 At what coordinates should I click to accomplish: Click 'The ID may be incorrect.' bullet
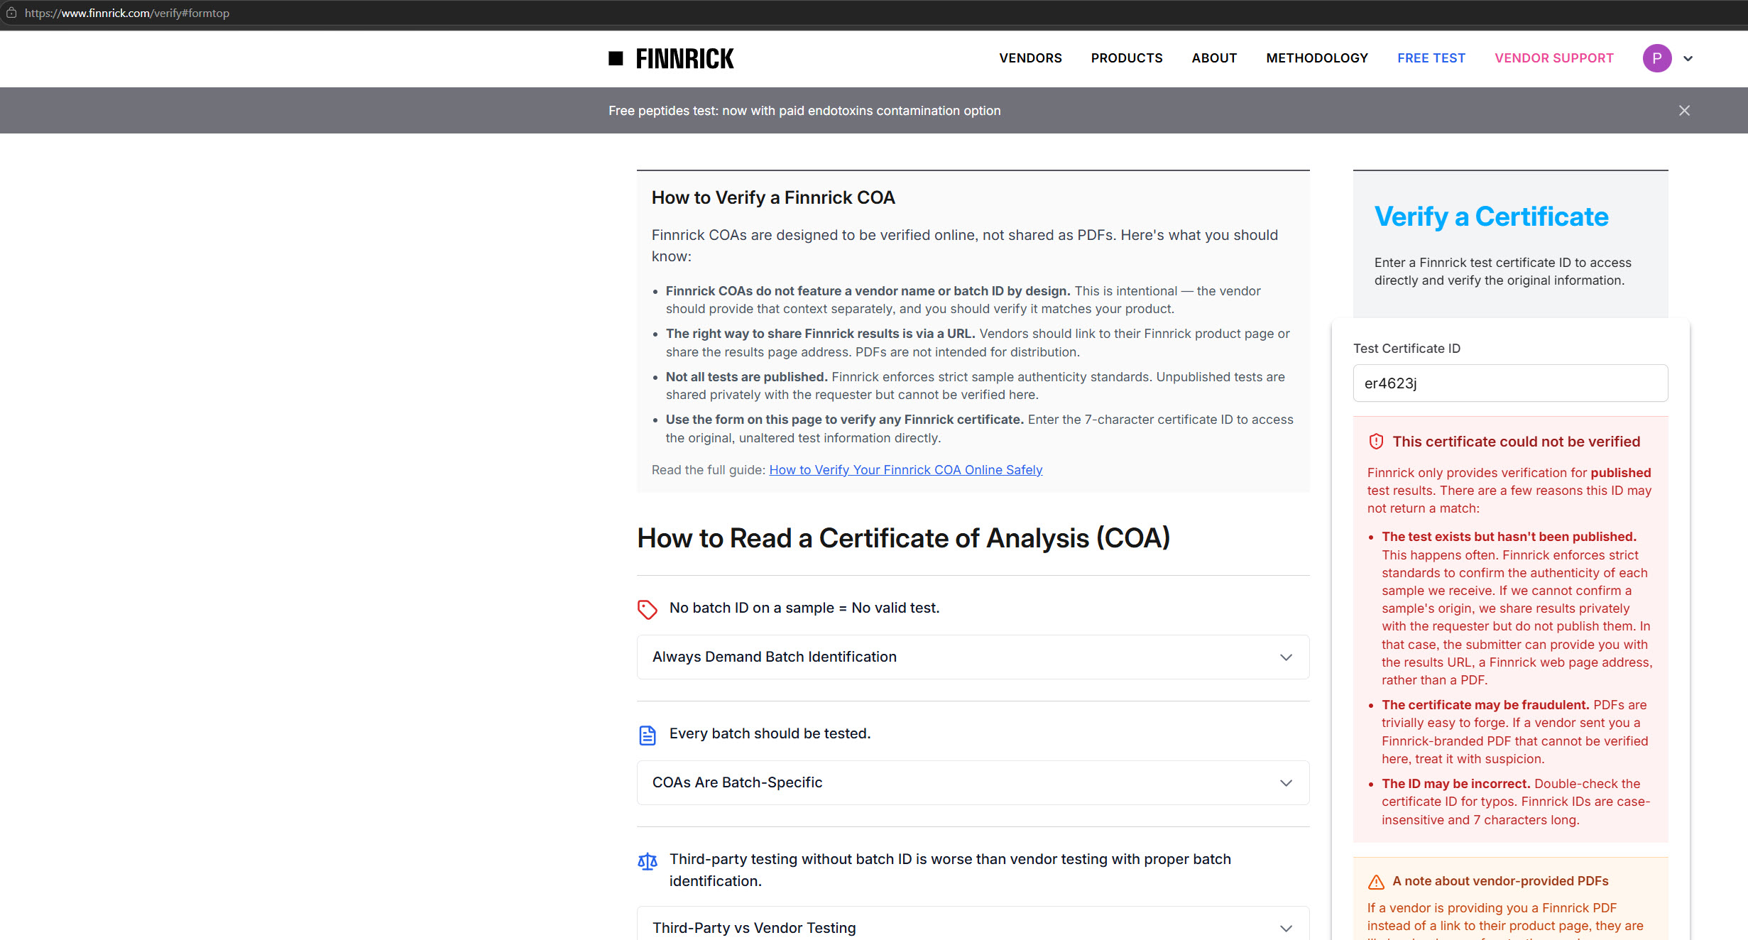pyautogui.click(x=1455, y=784)
